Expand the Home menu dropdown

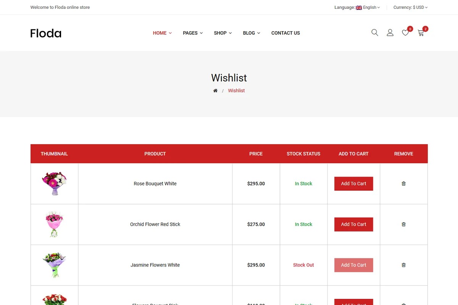coord(162,33)
